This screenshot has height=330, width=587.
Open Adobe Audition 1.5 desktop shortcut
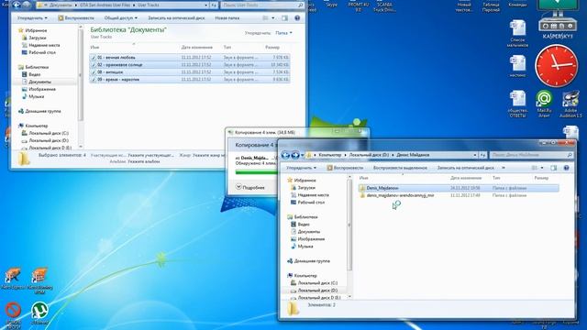(x=570, y=104)
